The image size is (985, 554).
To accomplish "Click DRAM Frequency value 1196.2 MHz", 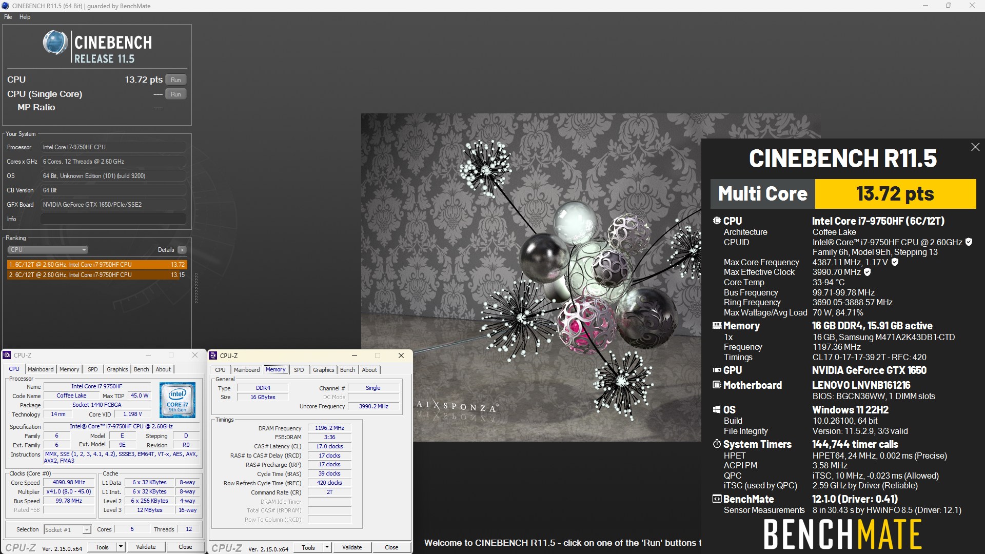I will [x=329, y=428].
